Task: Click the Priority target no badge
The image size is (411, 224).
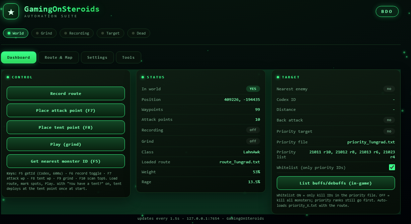Action: coord(389,131)
